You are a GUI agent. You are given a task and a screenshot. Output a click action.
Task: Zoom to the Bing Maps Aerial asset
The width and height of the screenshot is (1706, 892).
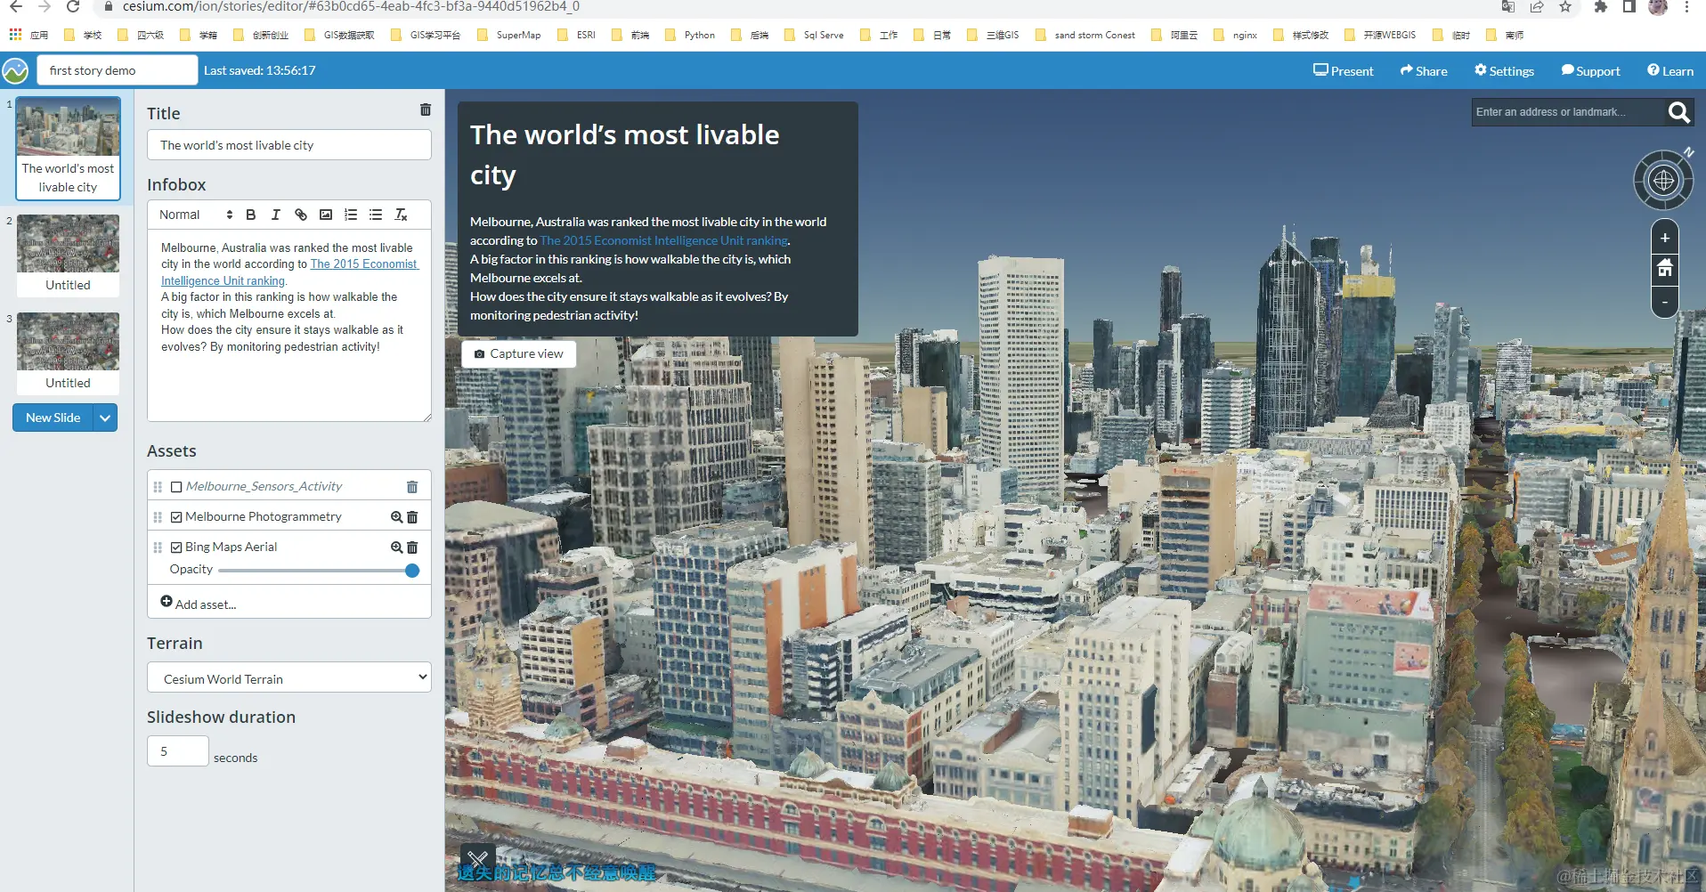coord(396,547)
